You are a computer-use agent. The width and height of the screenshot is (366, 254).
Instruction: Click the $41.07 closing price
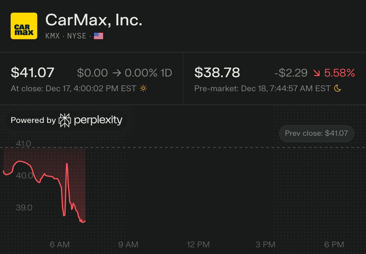33,73
